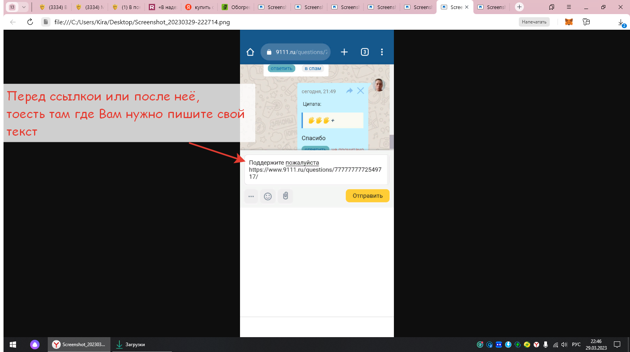Open volume control in system tray
This screenshot has width=630, height=352.
tap(564, 345)
